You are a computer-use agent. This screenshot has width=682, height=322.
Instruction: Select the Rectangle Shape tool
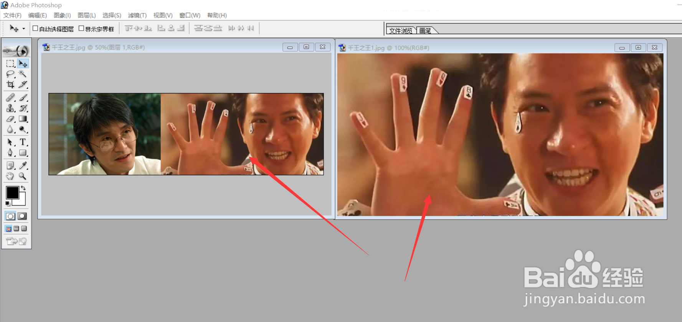(x=23, y=153)
